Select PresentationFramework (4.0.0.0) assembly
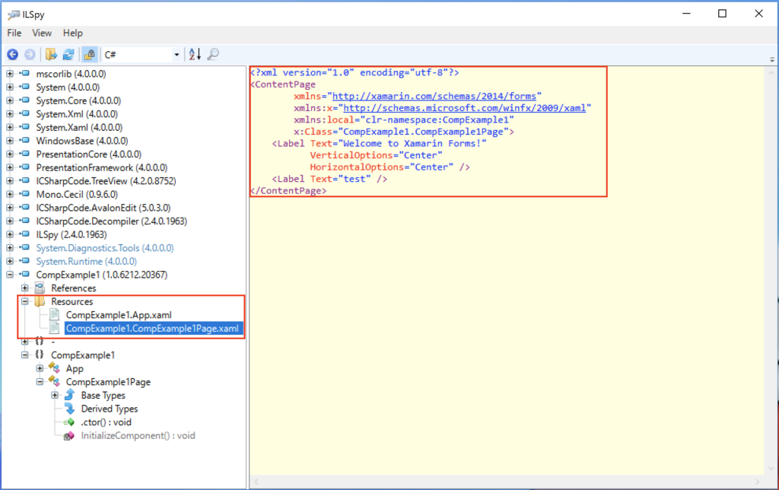Screen dimensions: 779x490 pos(102,167)
